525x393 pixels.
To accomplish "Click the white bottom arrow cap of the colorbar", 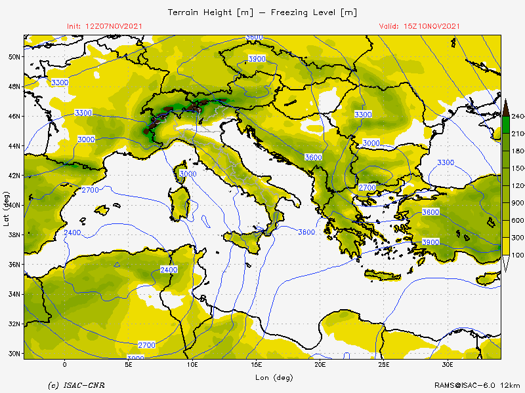I will [506, 264].
